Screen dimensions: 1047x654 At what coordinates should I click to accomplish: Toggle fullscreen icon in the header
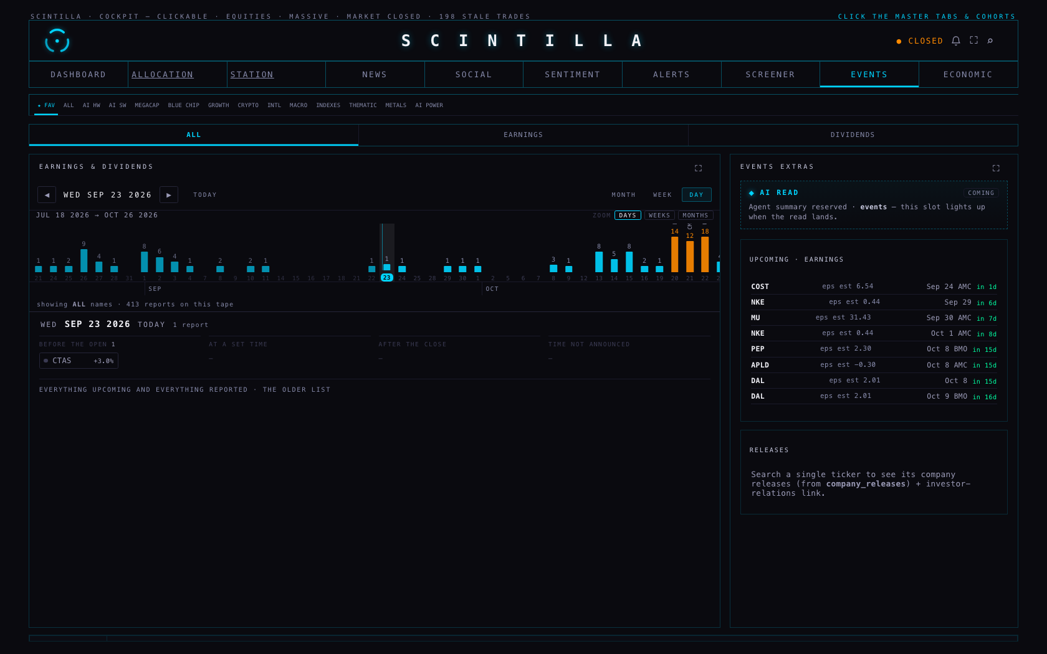(974, 40)
